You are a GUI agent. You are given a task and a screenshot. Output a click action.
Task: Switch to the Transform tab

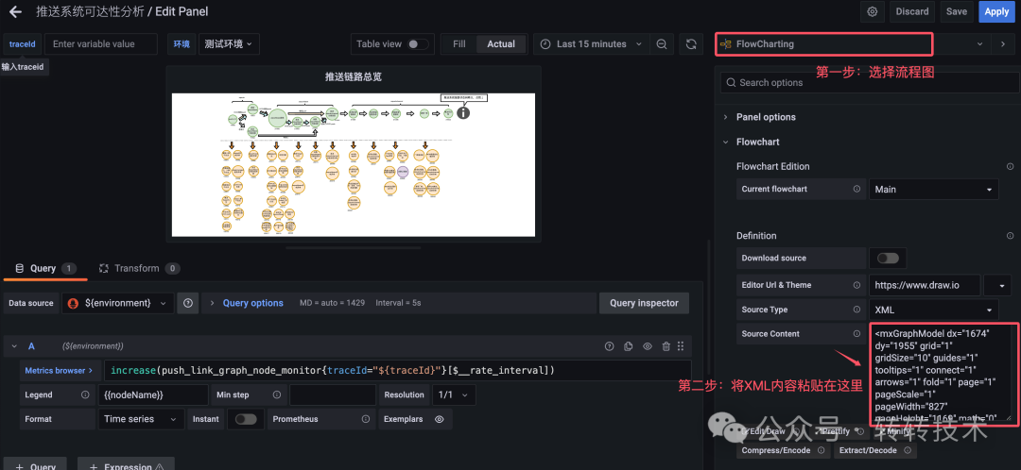tap(139, 268)
